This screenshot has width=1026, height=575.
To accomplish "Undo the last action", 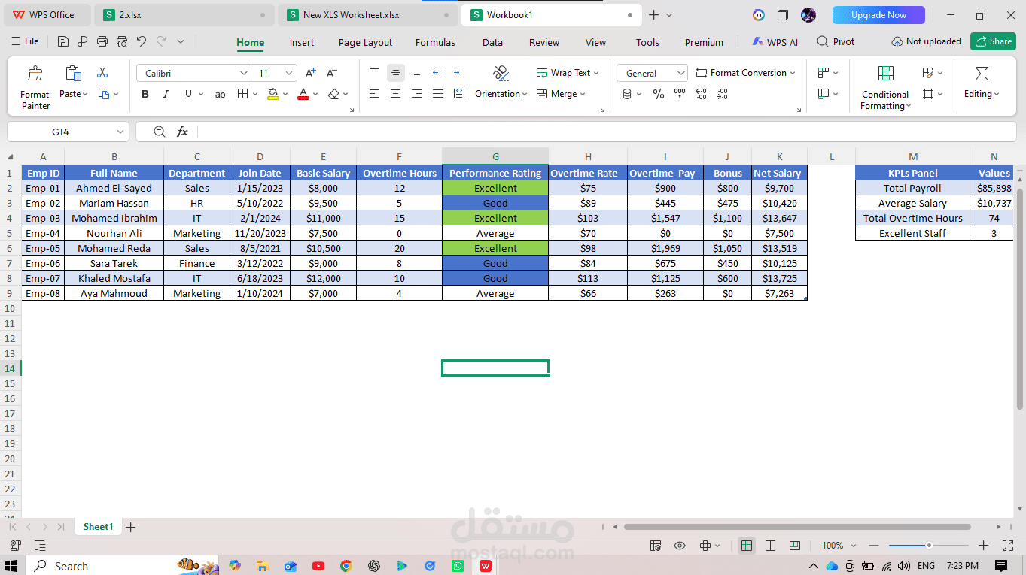I will pos(142,42).
